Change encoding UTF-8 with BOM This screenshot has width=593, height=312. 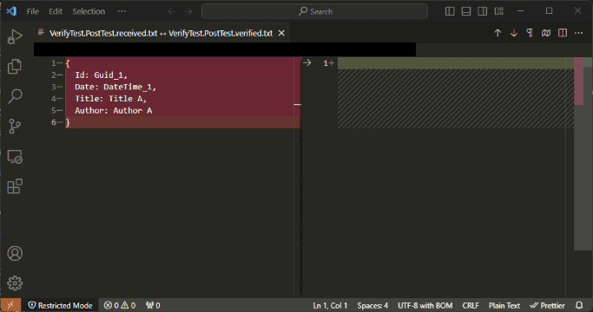425,305
